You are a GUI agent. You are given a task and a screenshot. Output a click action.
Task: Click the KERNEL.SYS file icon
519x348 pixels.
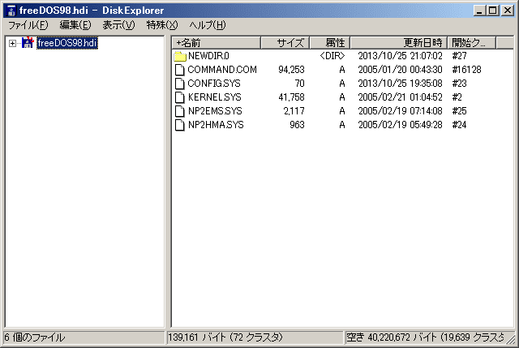(180, 97)
